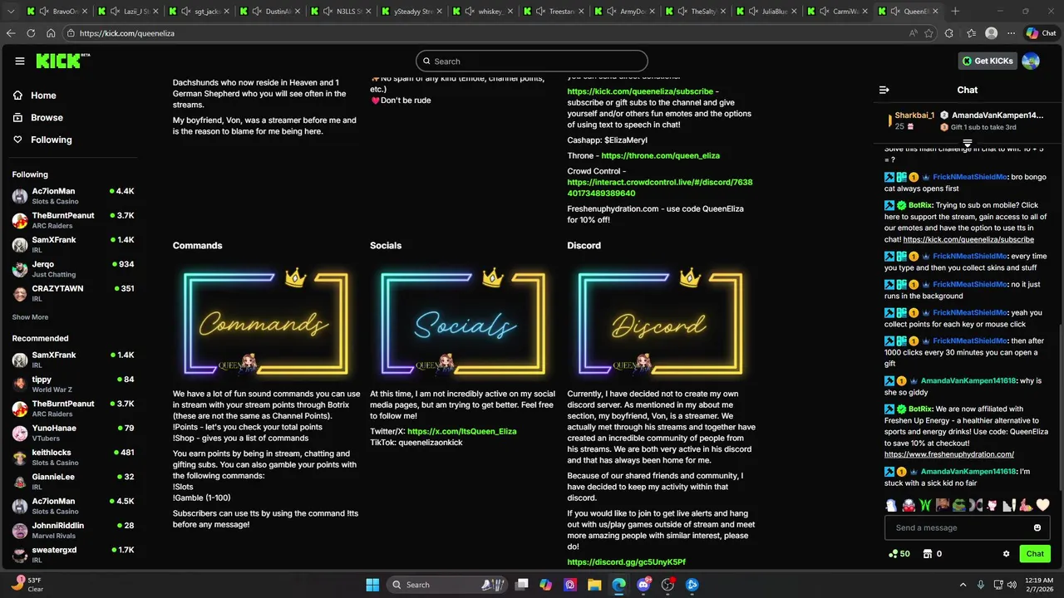The width and height of the screenshot is (1064, 598).
Task: Go to Home in sidebar
Action: pos(43,96)
